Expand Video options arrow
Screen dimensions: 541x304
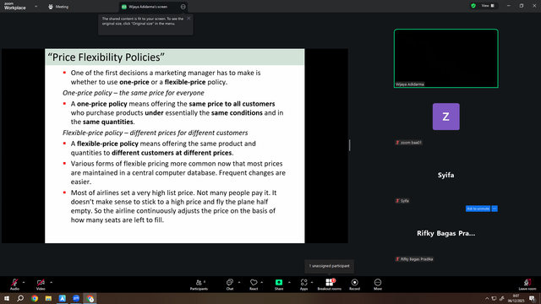click(x=51, y=282)
